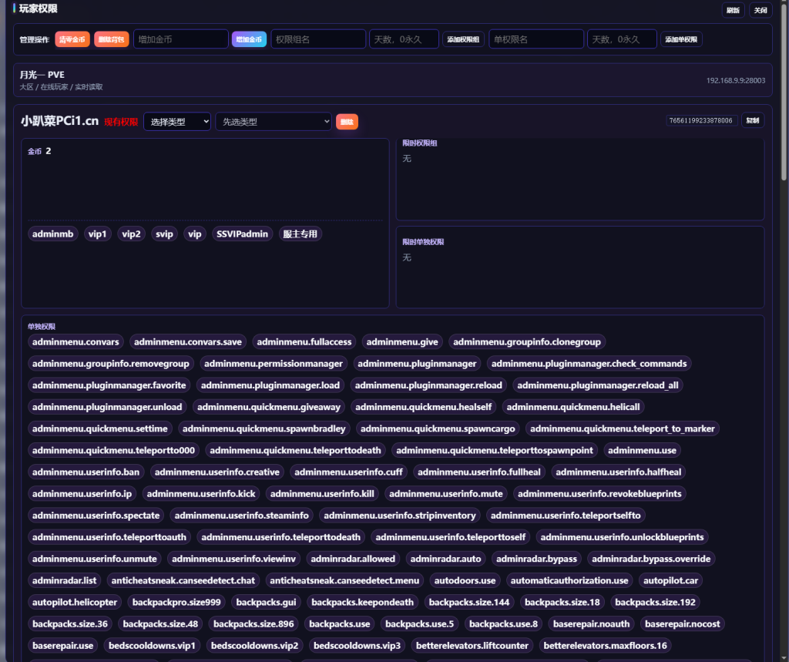The width and height of the screenshot is (789, 662).
Task: Click the autopilot.helicopter chip
Action: click(75, 602)
